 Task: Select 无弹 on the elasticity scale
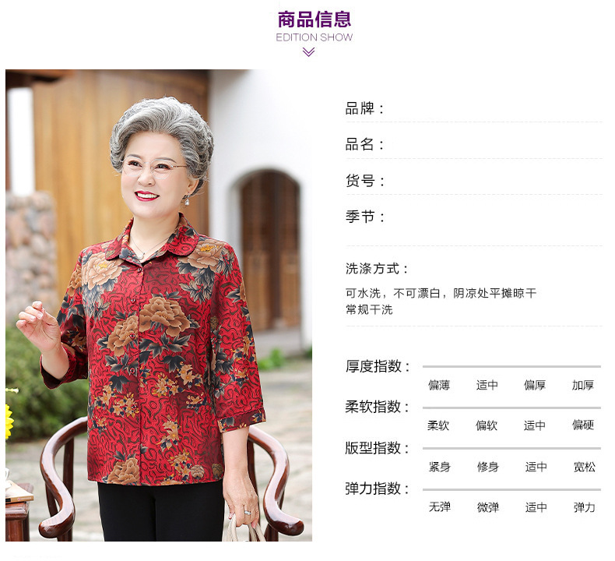[x=440, y=506]
